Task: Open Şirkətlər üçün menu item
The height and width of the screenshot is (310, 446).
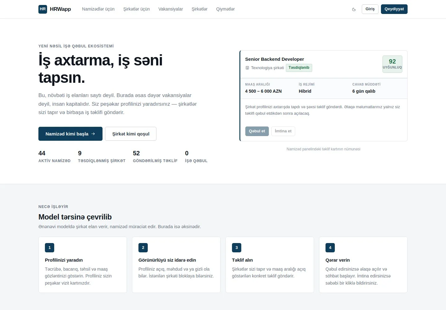Action: click(137, 9)
